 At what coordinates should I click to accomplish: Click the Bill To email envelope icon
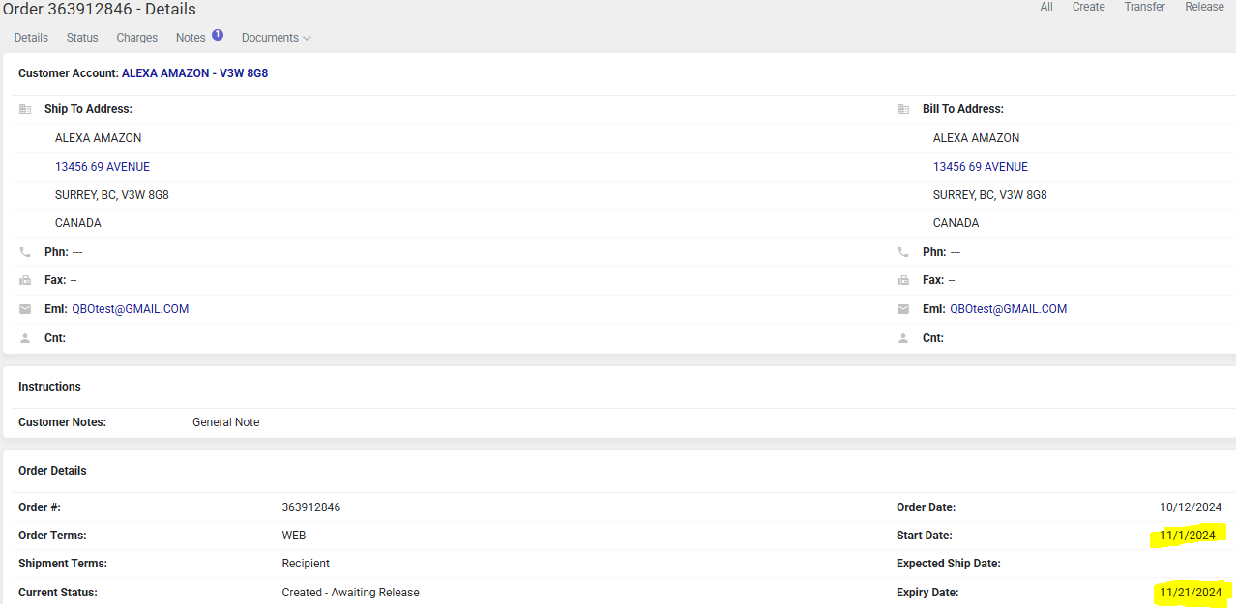903,309
